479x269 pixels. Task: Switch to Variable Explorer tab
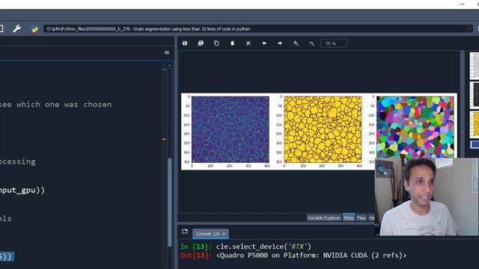coord(324,217)
